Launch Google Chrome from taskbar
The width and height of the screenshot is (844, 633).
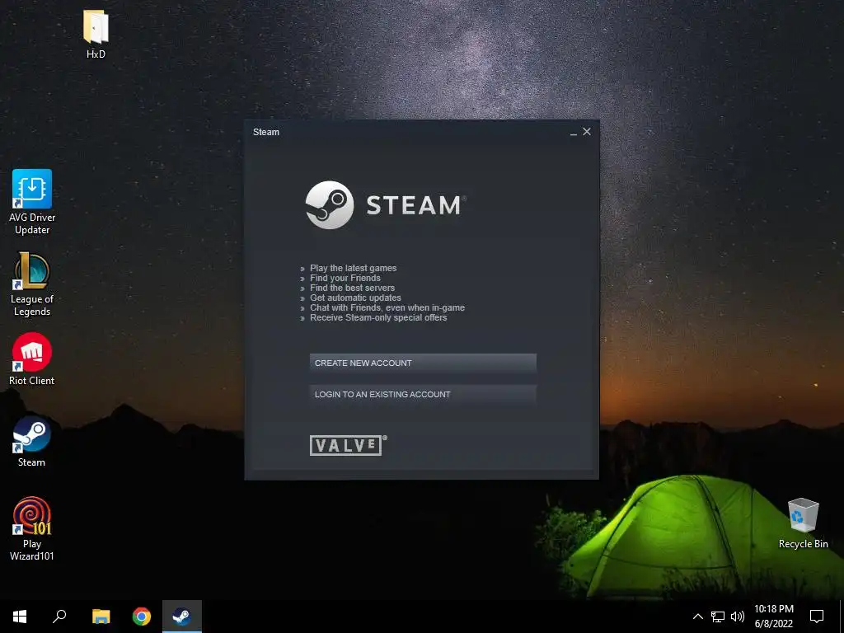[142, 617]
